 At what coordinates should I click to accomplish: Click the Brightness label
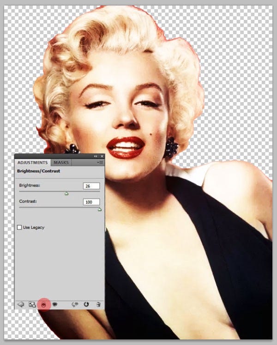[x=30, y=185]
